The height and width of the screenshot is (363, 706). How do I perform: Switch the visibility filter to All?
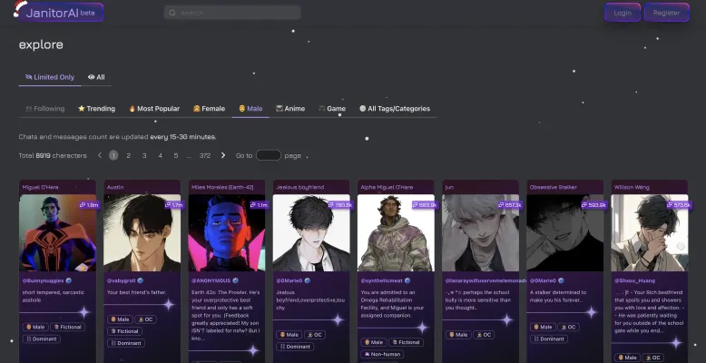[x=96, y=77]
